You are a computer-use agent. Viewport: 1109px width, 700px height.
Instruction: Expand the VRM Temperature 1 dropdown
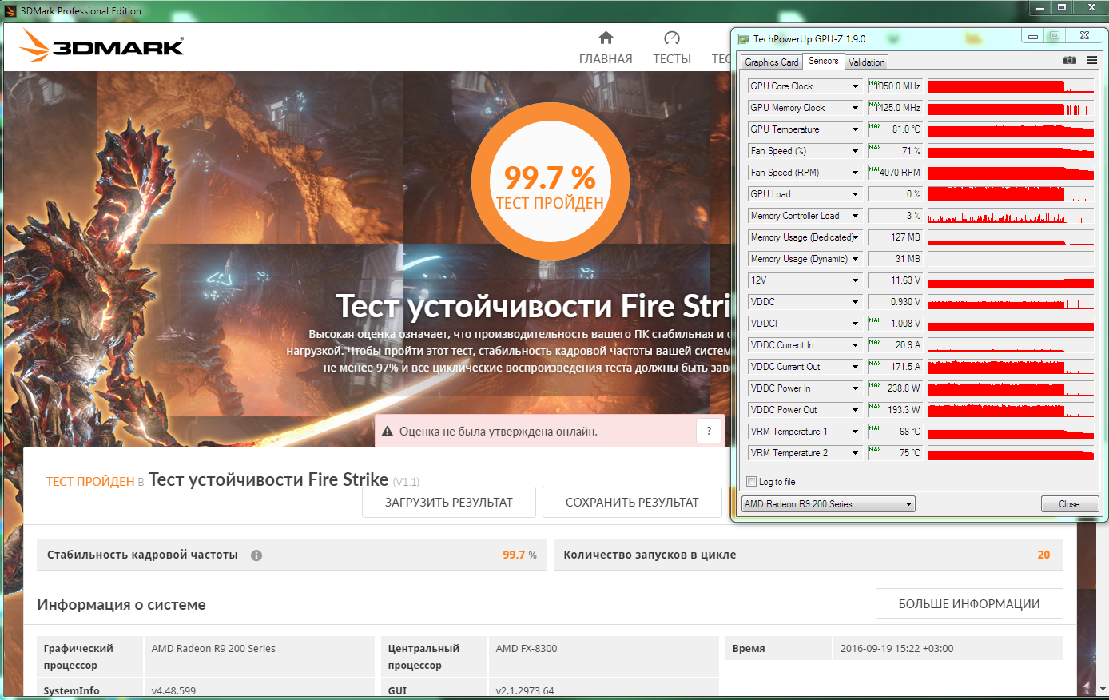pos(855,432)
